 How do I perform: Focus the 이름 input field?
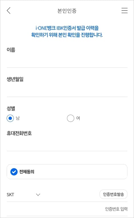pos(67,62)
